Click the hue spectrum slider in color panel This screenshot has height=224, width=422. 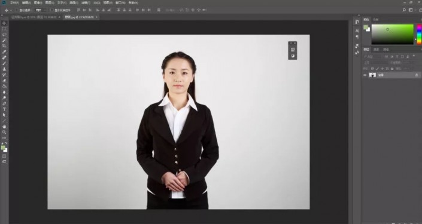pos(420,35)
